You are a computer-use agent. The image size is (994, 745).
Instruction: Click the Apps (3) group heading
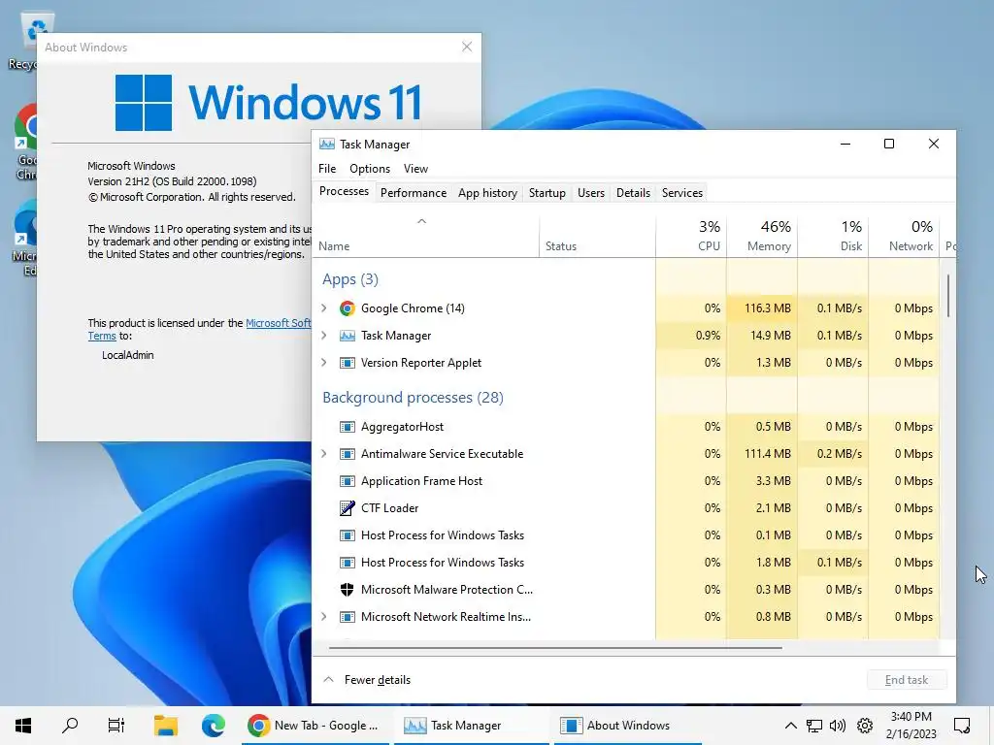click(349, 279)
